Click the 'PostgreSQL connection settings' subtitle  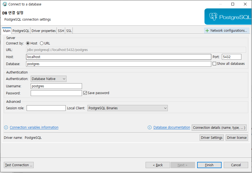27,20
